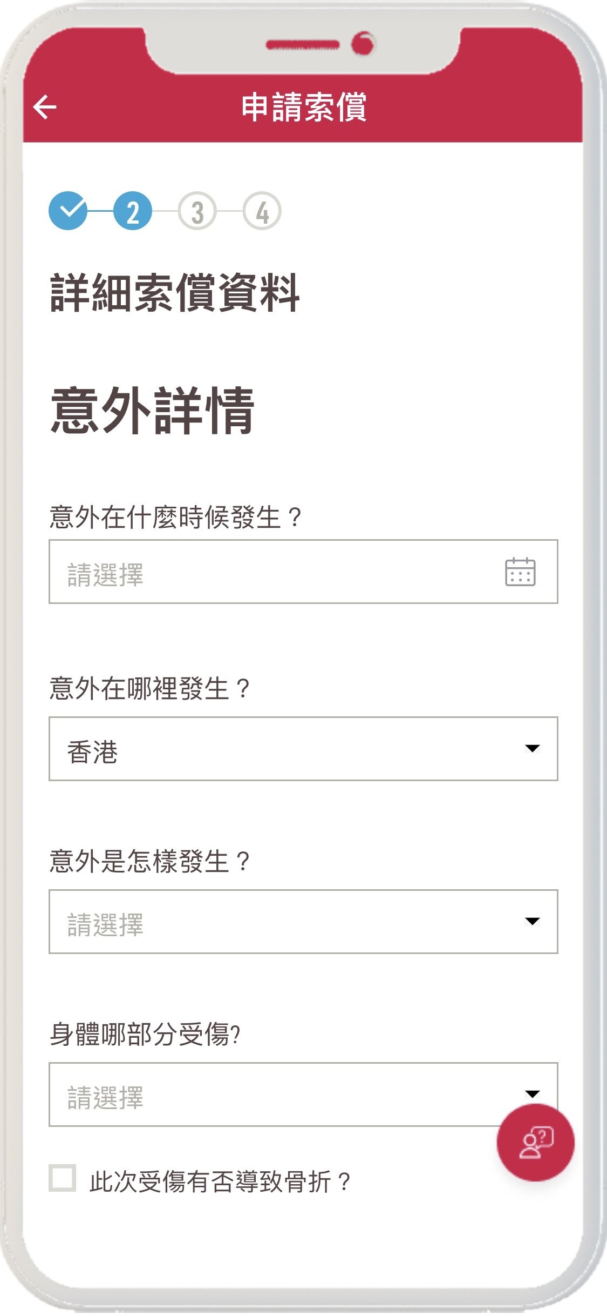
Task: Jump to step 4 indicator
Action: tap(262, 211)
